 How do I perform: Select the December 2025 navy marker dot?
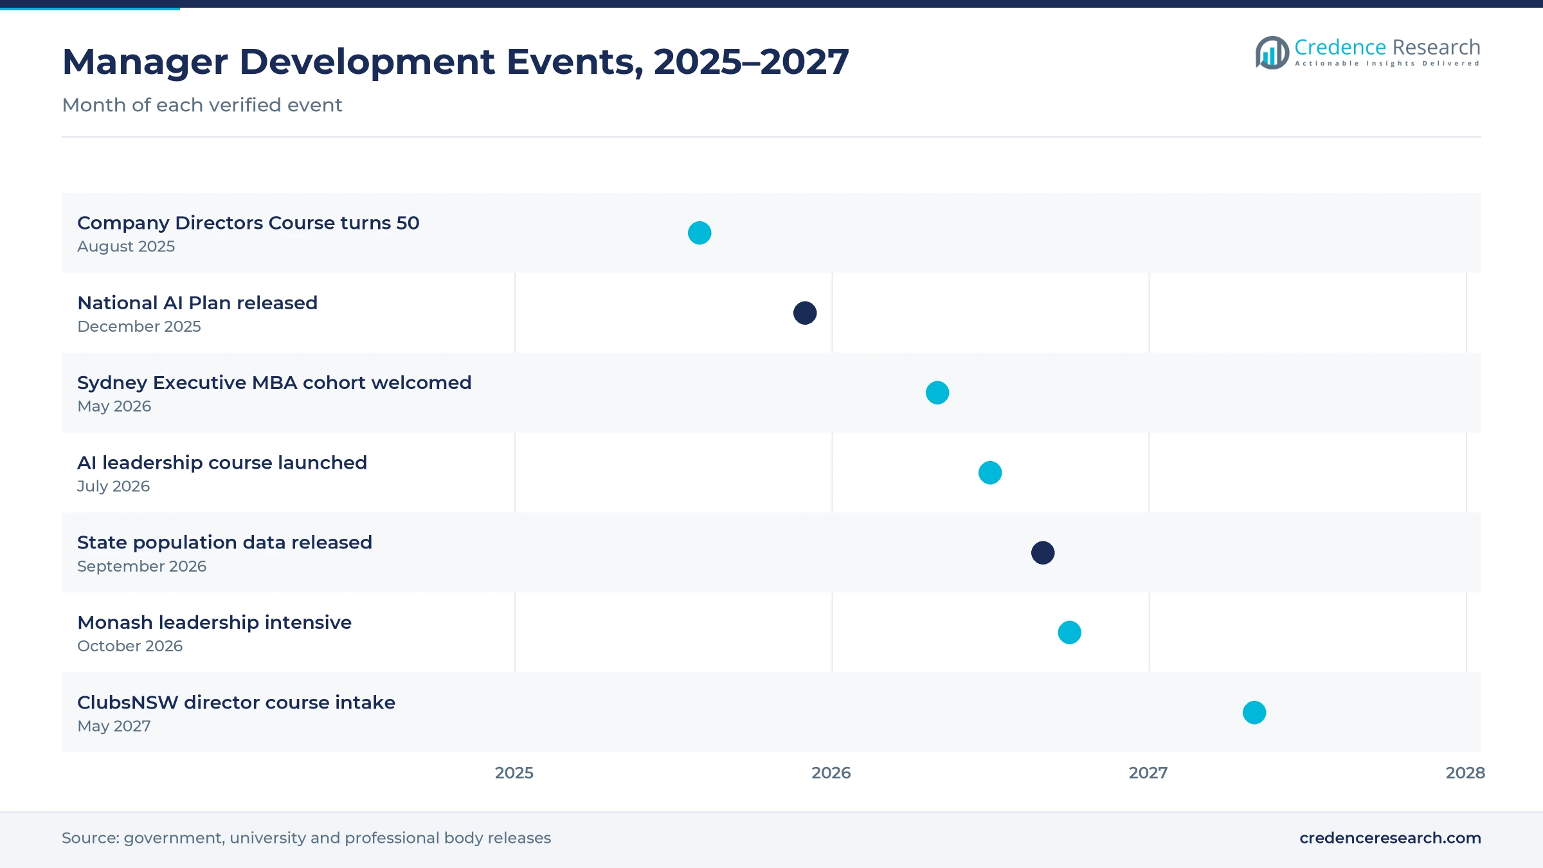click(805, 313)
